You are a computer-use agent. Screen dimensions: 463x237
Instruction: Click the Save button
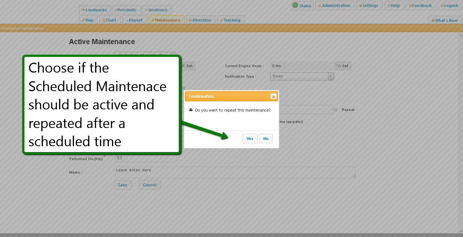pos(123,185)
